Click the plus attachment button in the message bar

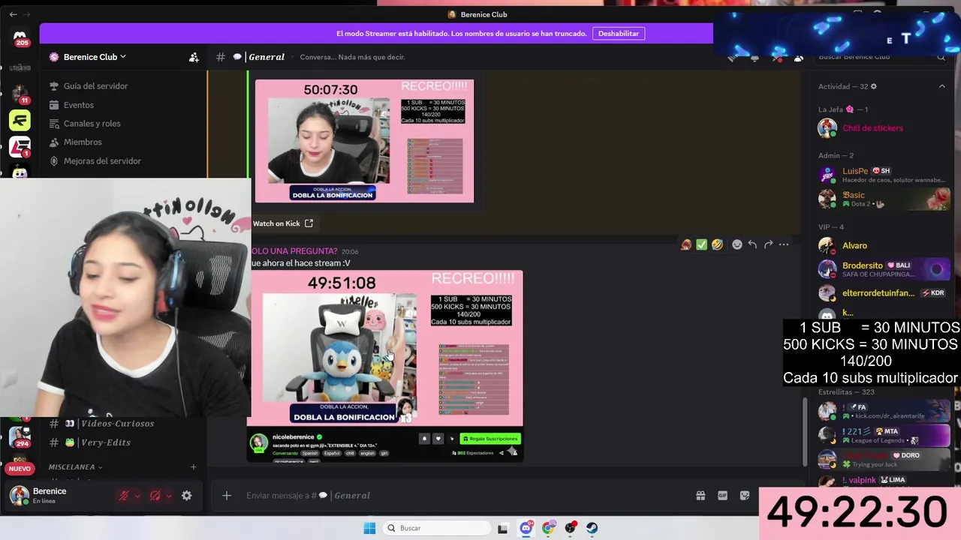click(x=226, y=496)
